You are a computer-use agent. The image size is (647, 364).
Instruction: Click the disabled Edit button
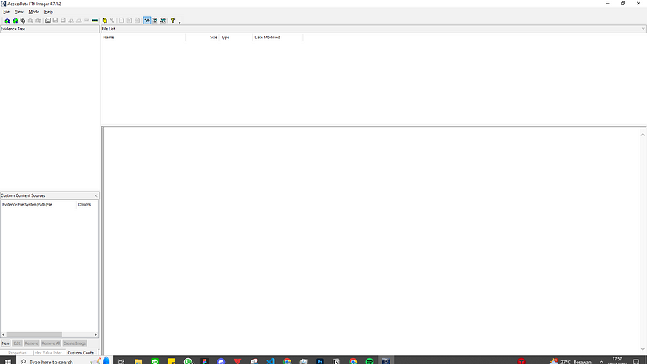[x=17, y=343]
